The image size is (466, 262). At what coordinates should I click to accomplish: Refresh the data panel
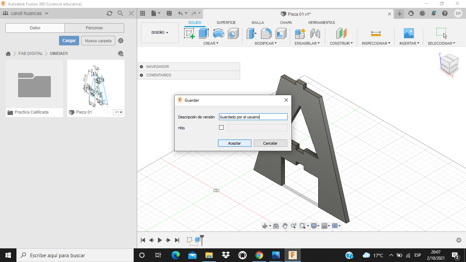pos(110,13)
